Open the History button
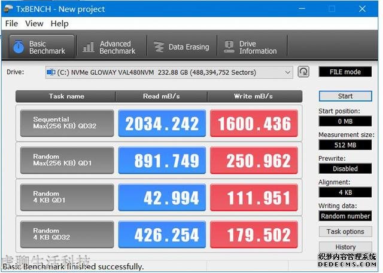383x273 pixels. 345,247
